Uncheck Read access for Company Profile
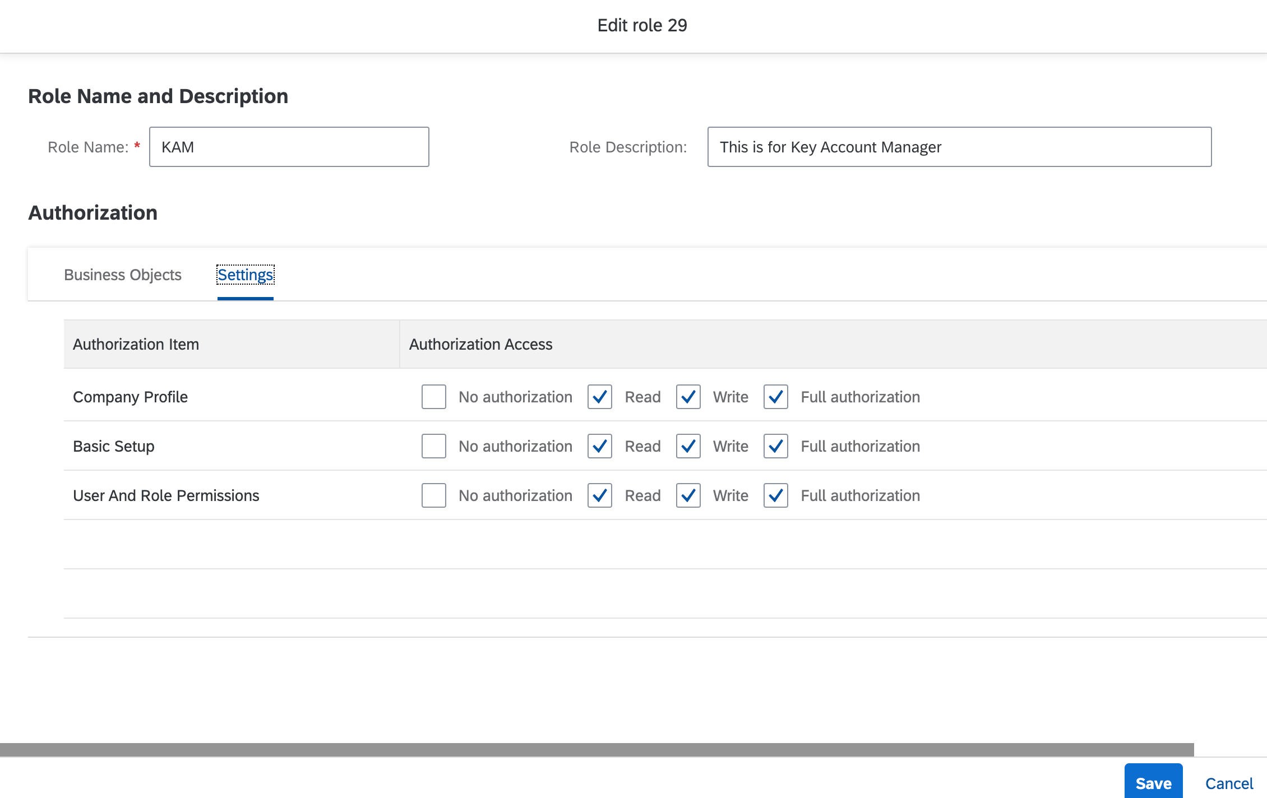The height and width of the screenshot is (798, 1267). 599,397
